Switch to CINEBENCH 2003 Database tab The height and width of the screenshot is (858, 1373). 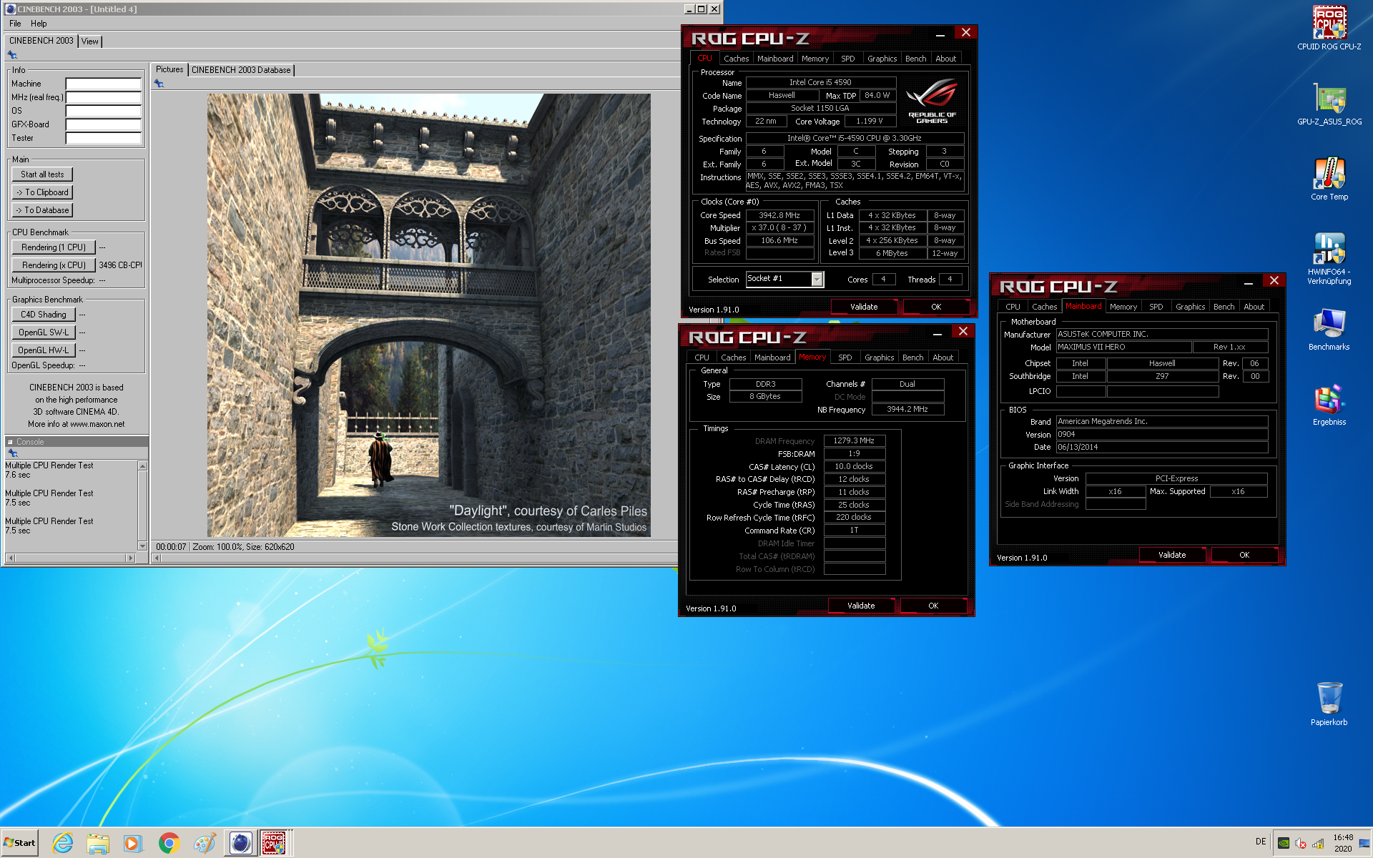coord(241,70)
